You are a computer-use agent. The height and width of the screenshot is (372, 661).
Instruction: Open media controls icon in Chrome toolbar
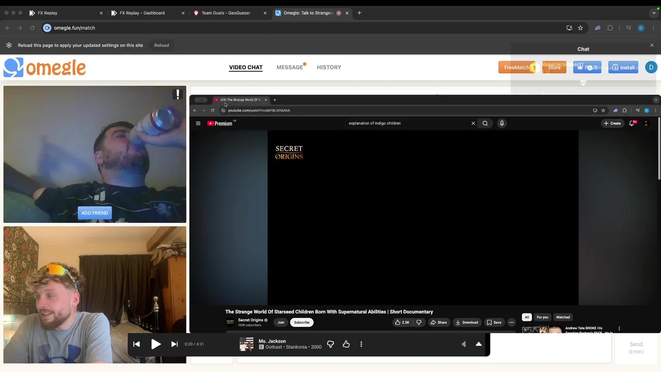tap(628, 28)
